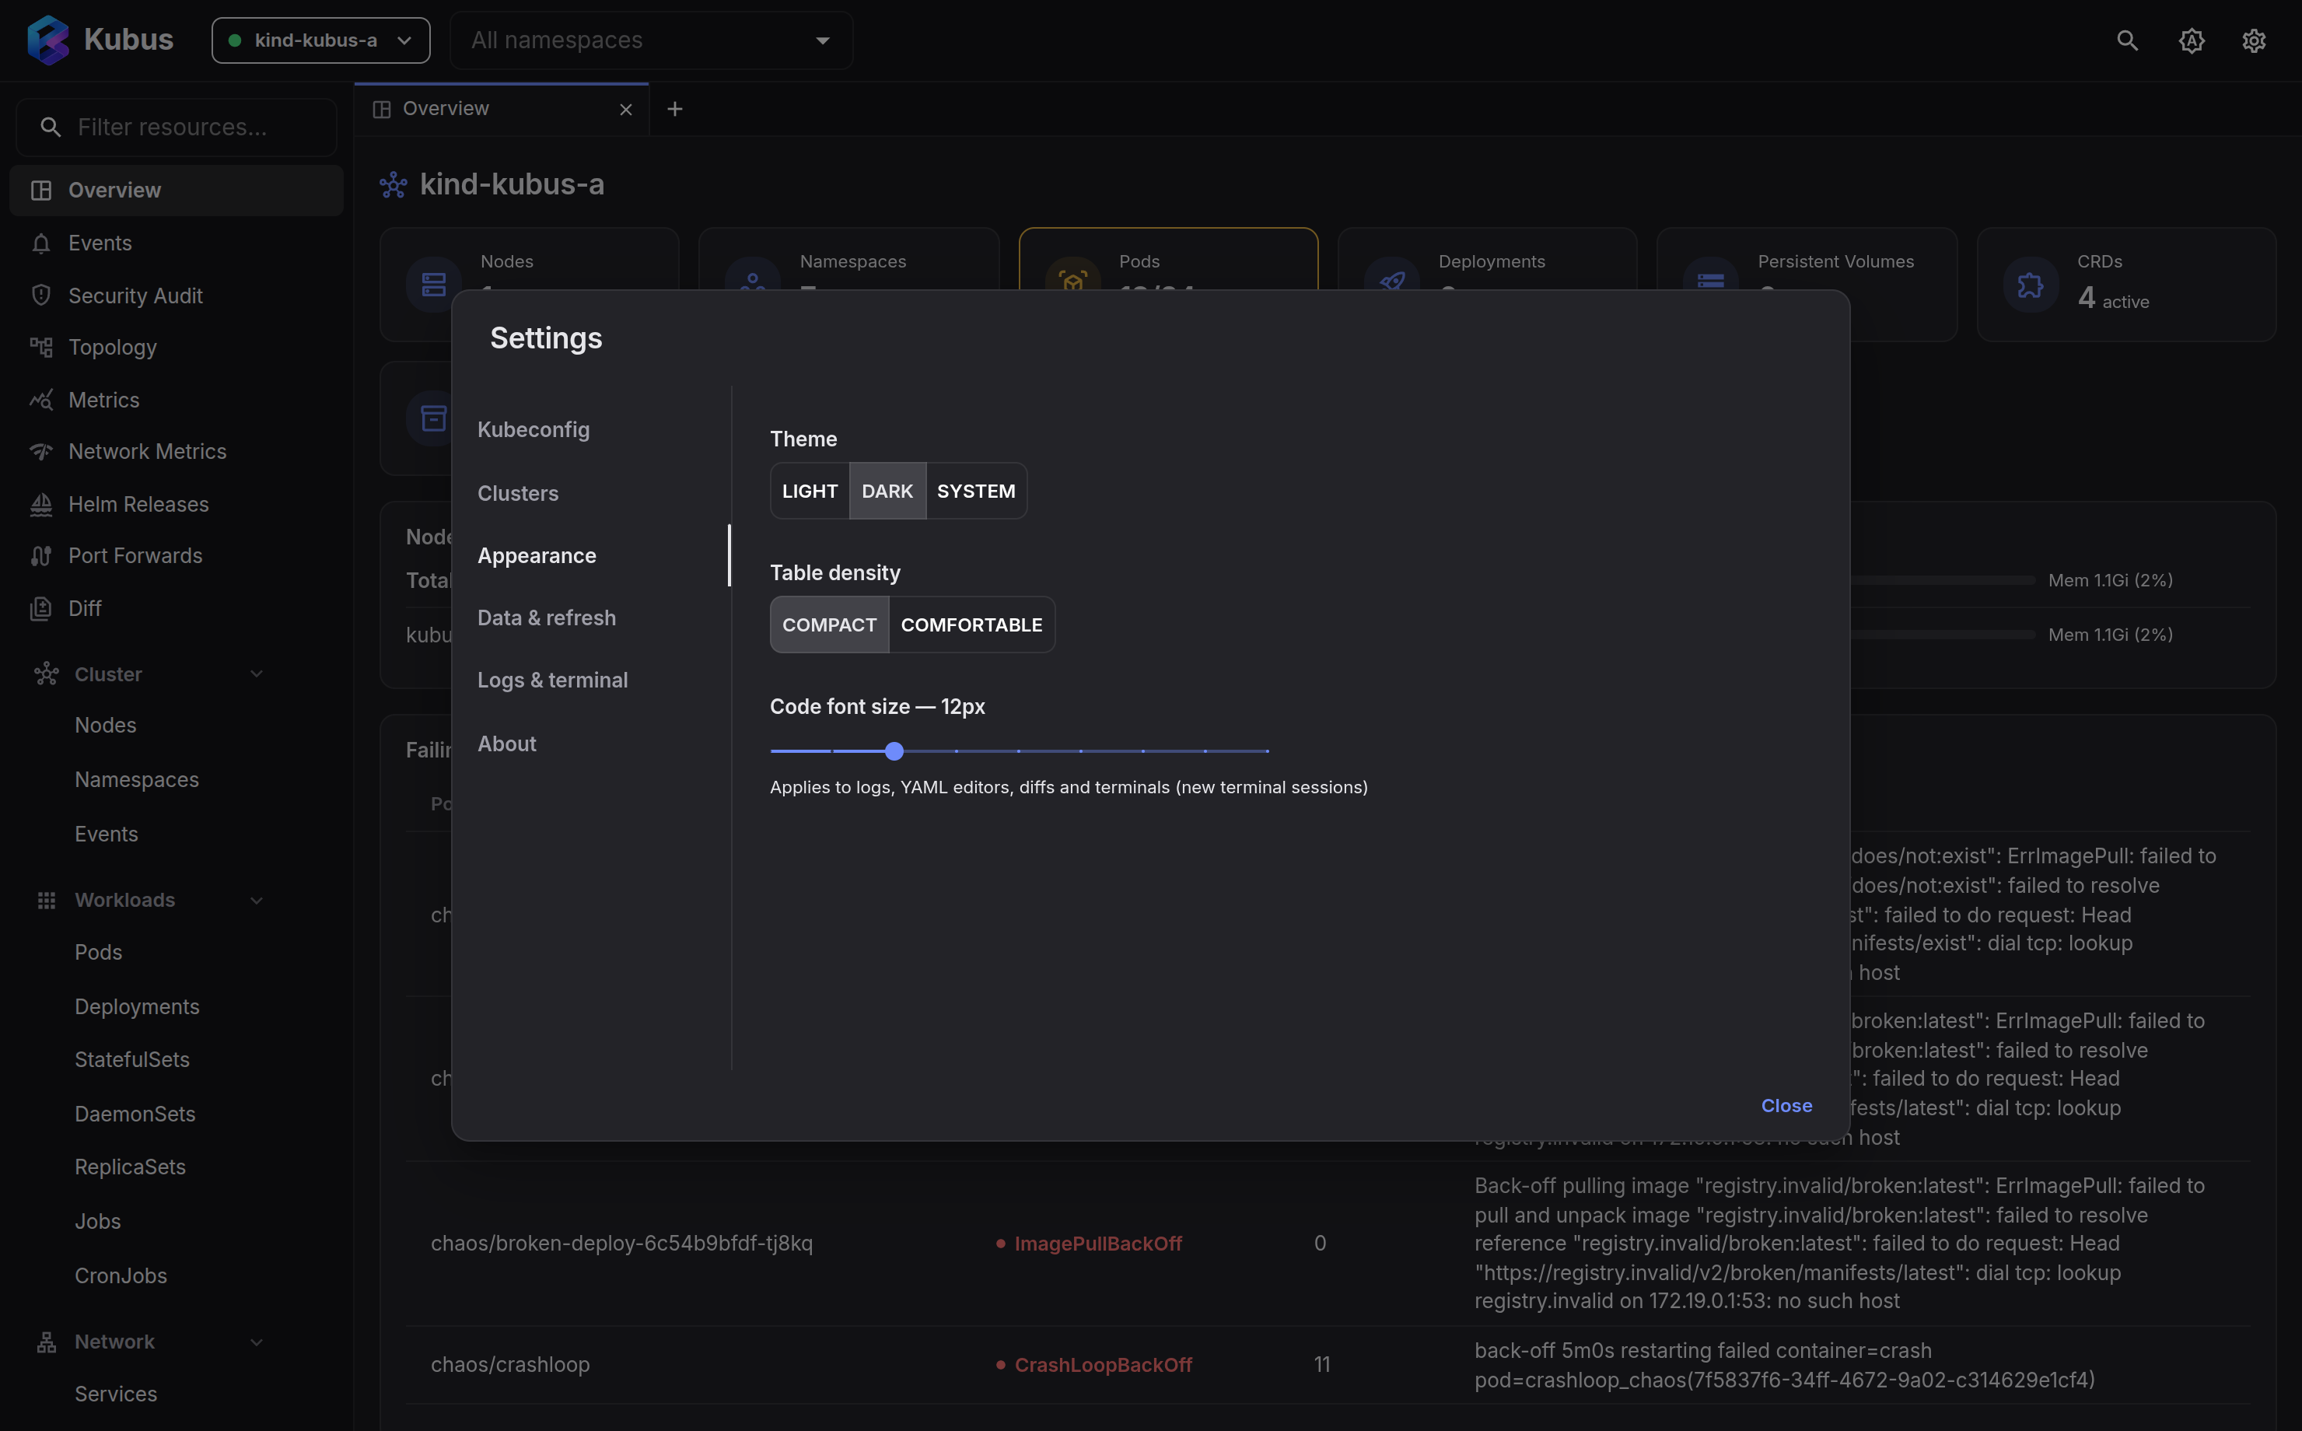
Task: Go to Pods in the sidebar
Action: 99,952
